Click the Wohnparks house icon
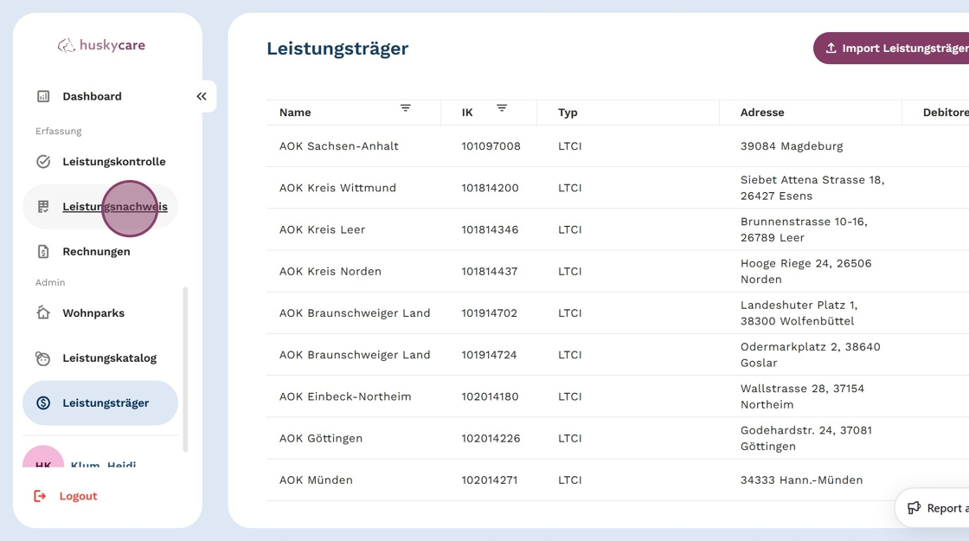 coord(43,312)
